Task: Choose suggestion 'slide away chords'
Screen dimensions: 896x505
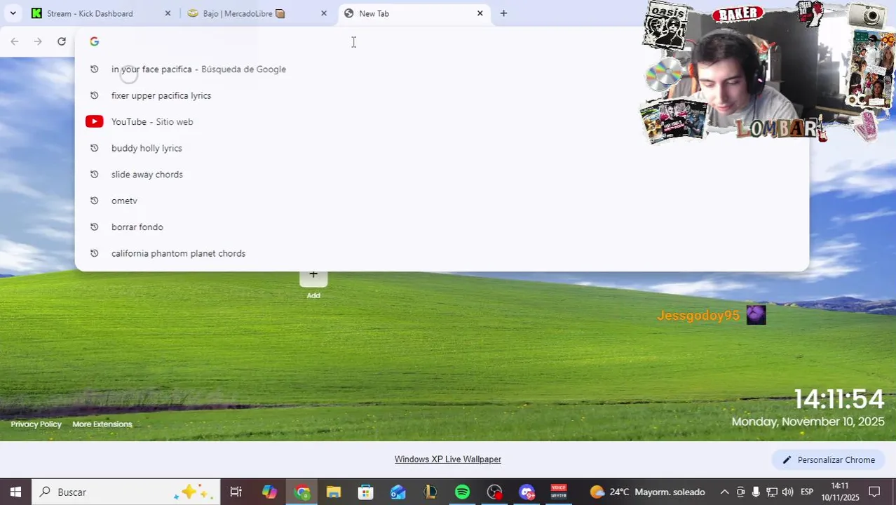Action: click(x=442, y=175)
